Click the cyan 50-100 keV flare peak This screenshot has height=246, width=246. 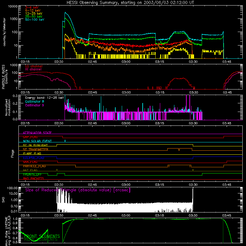point(65,13)
